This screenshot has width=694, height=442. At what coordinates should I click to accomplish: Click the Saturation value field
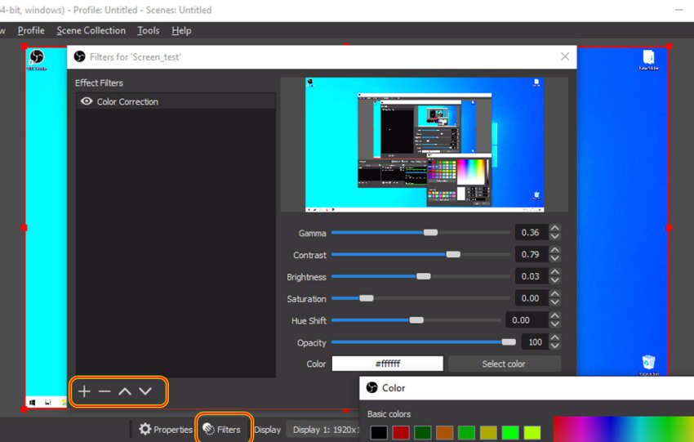[532, 298]
